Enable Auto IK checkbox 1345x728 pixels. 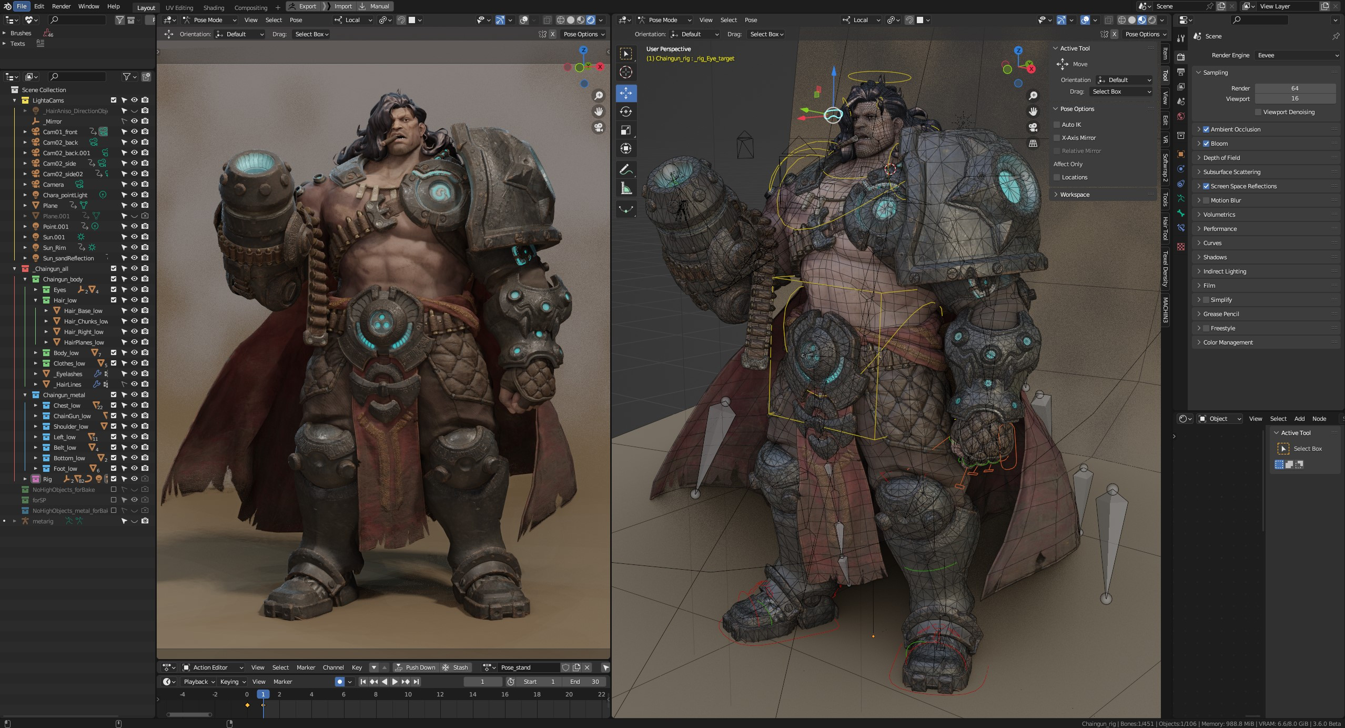(x=1056, y=125)
